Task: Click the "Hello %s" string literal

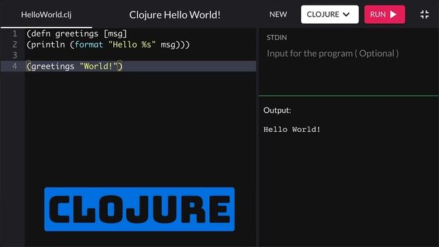Action: click(x=132, y=45)
